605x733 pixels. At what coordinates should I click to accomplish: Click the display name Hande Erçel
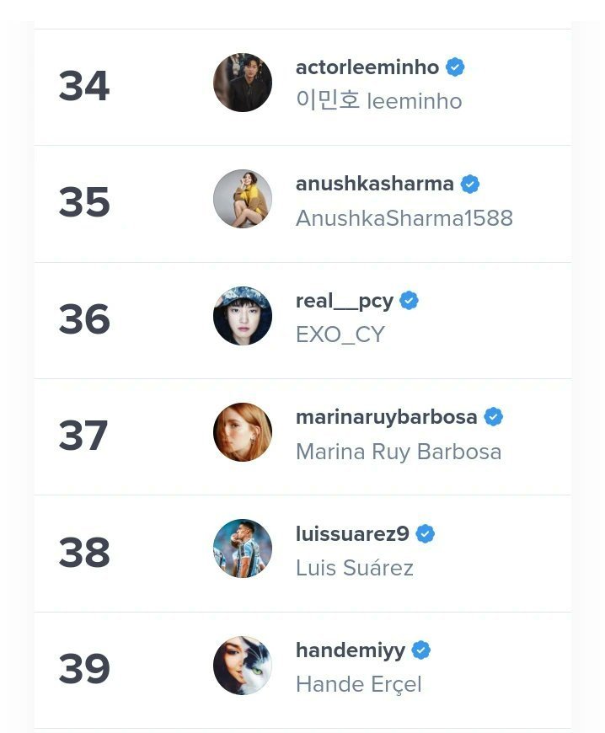[x=359, y=684]
